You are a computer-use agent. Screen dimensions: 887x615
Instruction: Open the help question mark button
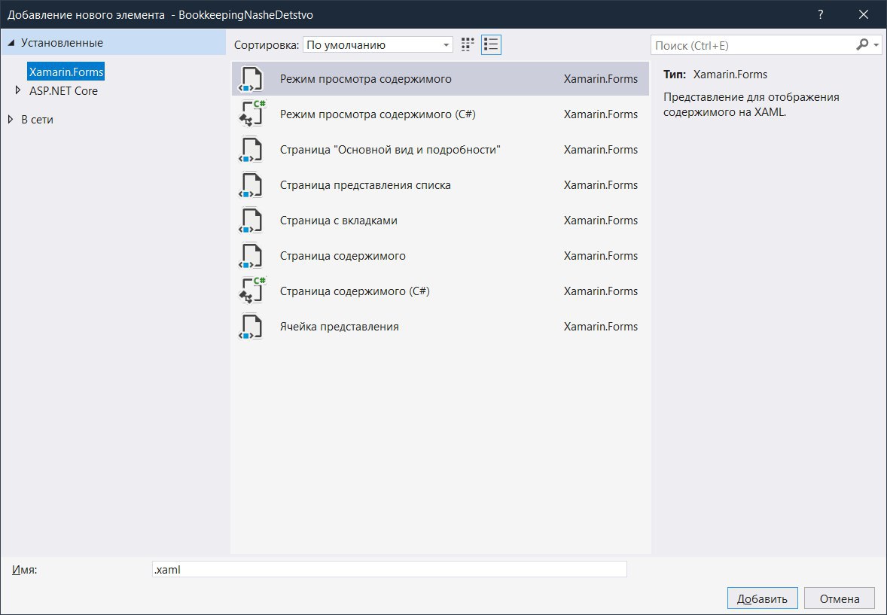pyautogui.click(x=820, y=14)
